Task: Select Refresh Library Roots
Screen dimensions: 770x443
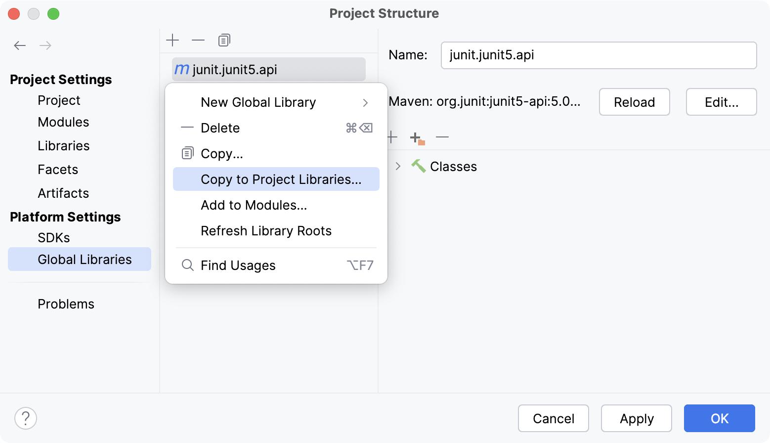Action: [x=266, y=230]
